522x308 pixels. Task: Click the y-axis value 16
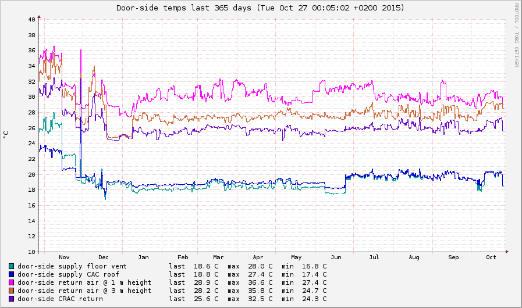[31, 206]
